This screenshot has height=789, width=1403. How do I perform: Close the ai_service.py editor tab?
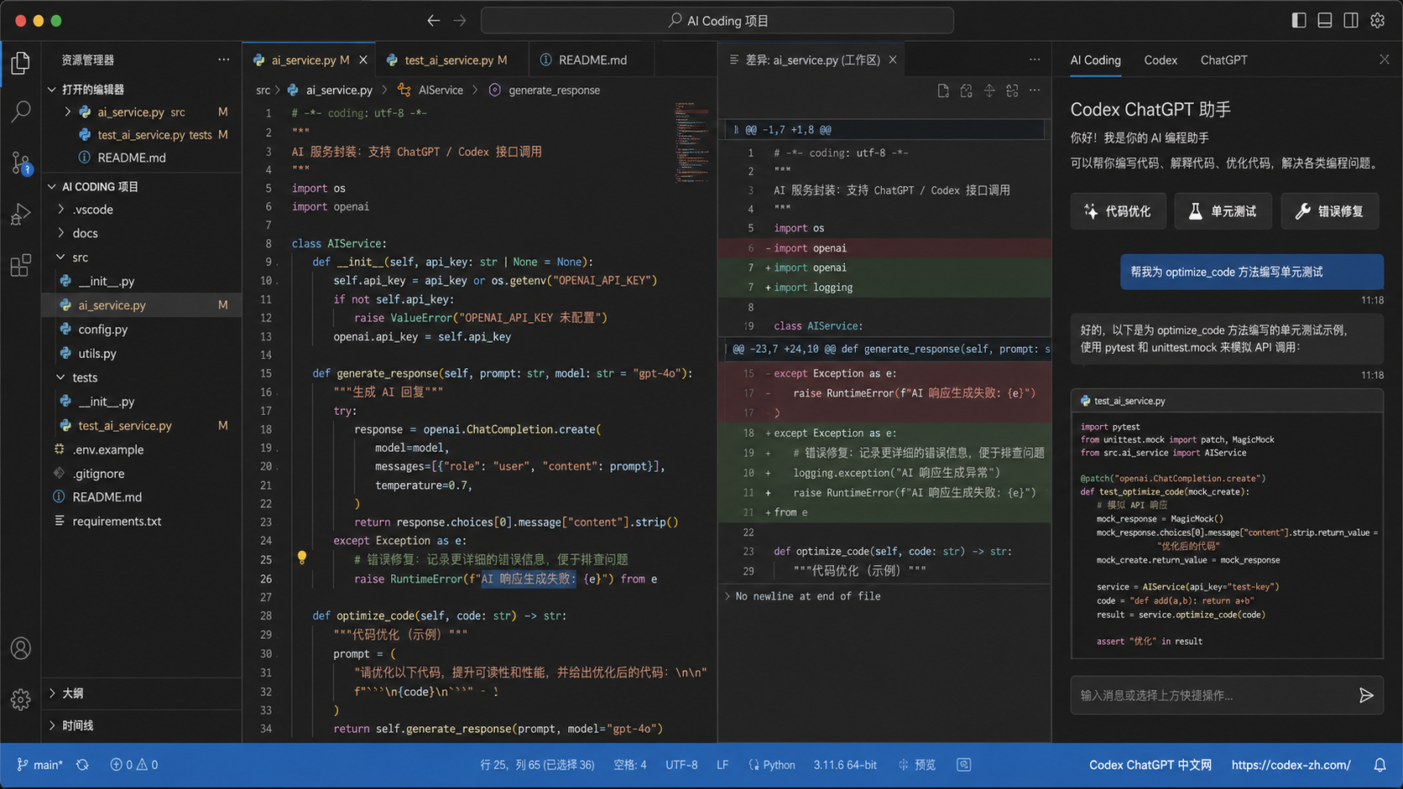(x=363, y=60)
